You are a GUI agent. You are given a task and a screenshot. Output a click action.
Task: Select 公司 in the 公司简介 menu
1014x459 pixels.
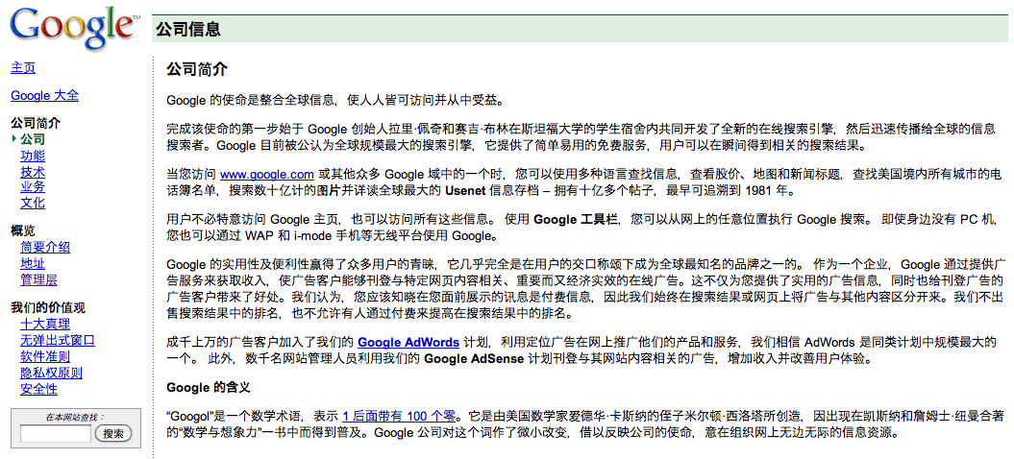(x=33, y=139)
